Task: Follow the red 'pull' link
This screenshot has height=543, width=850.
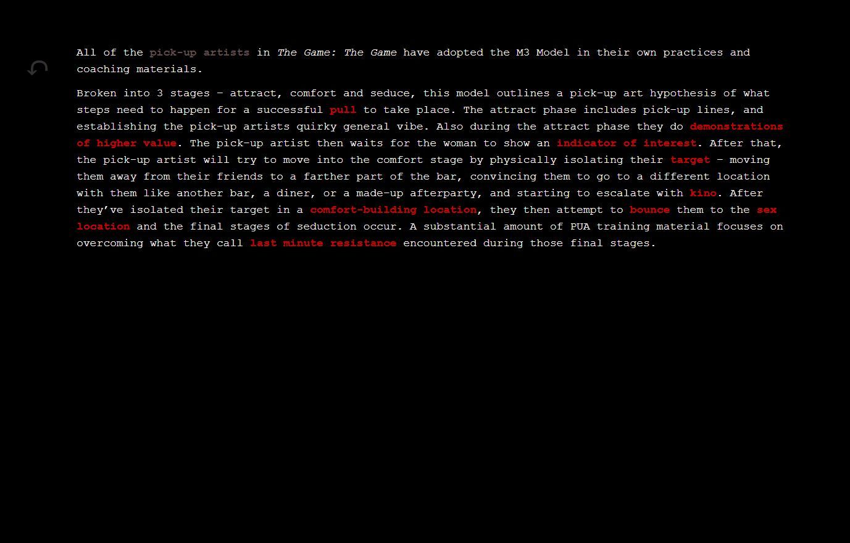Action: coord(343,110)
